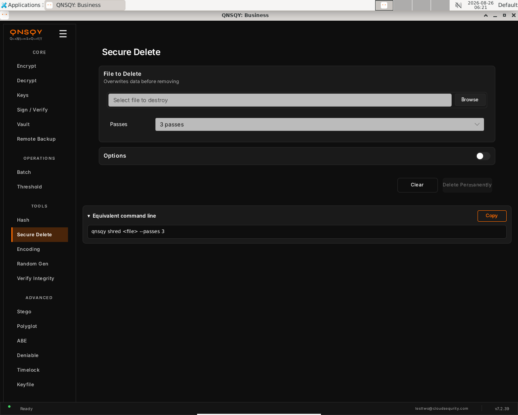Open the Vault section
Screen dimensions: 518x415
click(40, 124)
